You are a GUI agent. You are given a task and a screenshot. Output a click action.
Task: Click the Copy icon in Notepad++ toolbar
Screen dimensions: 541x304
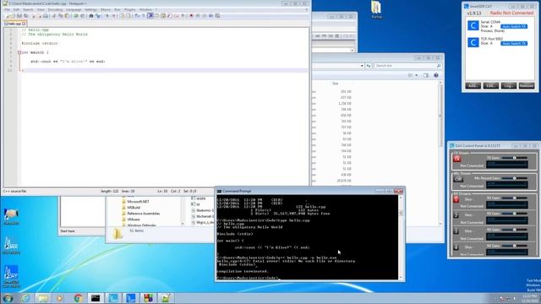(60, 16)
